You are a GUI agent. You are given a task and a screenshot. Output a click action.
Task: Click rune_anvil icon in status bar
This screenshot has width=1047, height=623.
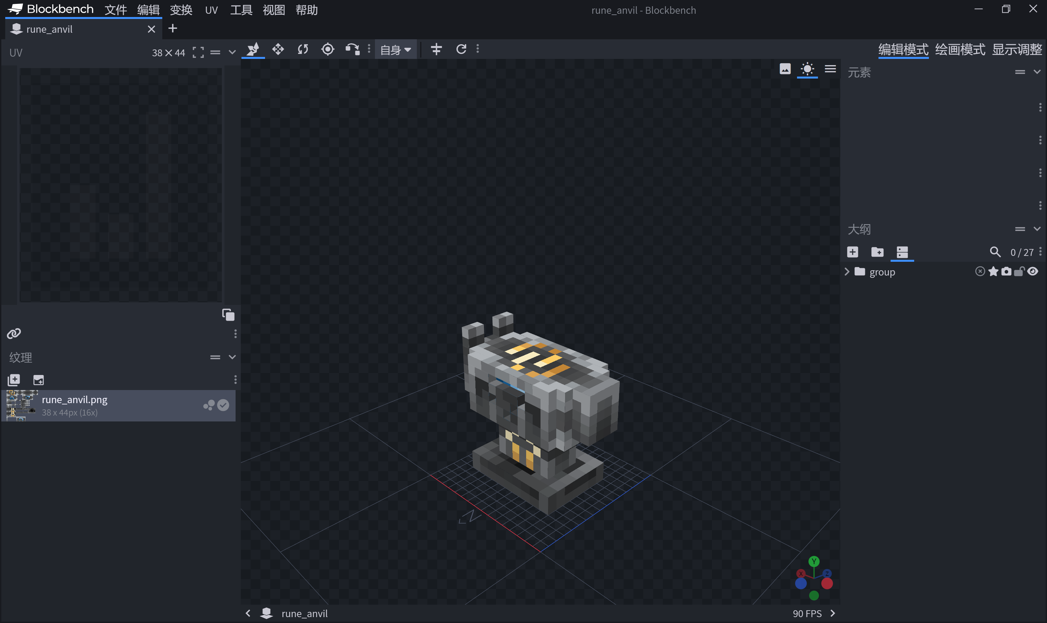[266, 613]
